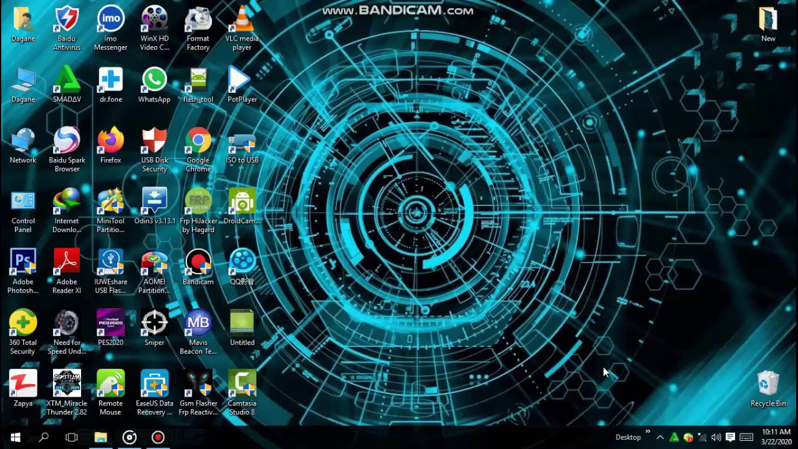
Task: Select the New folder on desktop
Action: click(768, 24)
